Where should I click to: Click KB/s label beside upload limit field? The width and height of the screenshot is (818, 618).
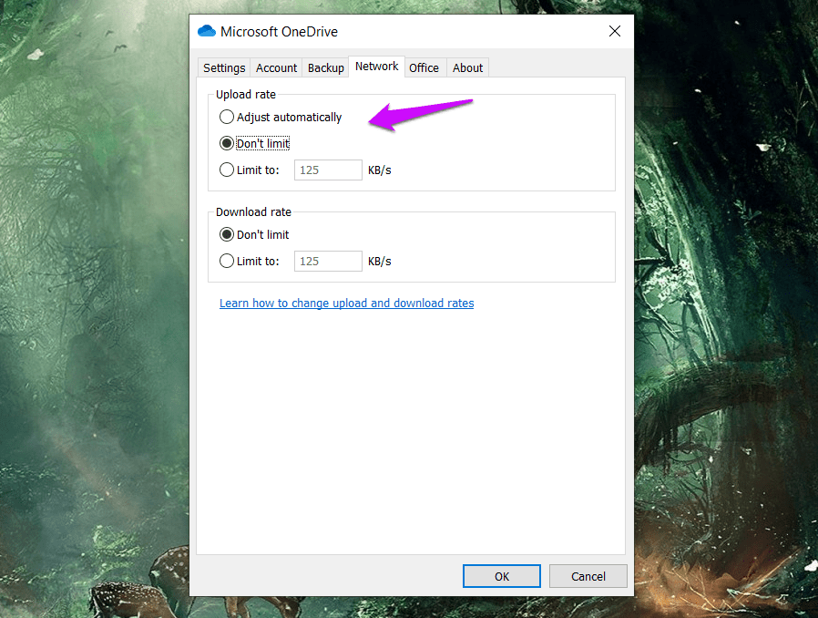tap(379, 170)
